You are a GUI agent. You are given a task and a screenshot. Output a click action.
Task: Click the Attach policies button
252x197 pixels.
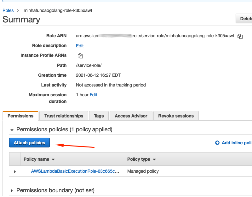tap(29, 143)
